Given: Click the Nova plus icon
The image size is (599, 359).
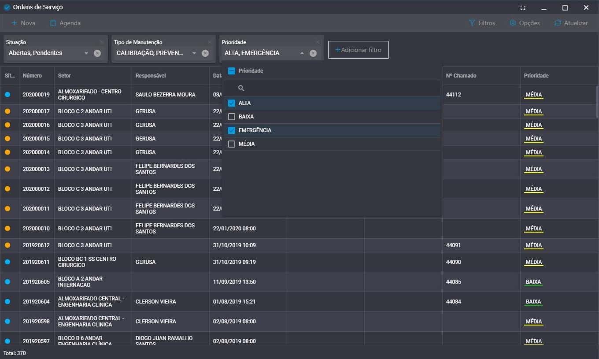Looking at the screenshot, I should click(14, 23).
